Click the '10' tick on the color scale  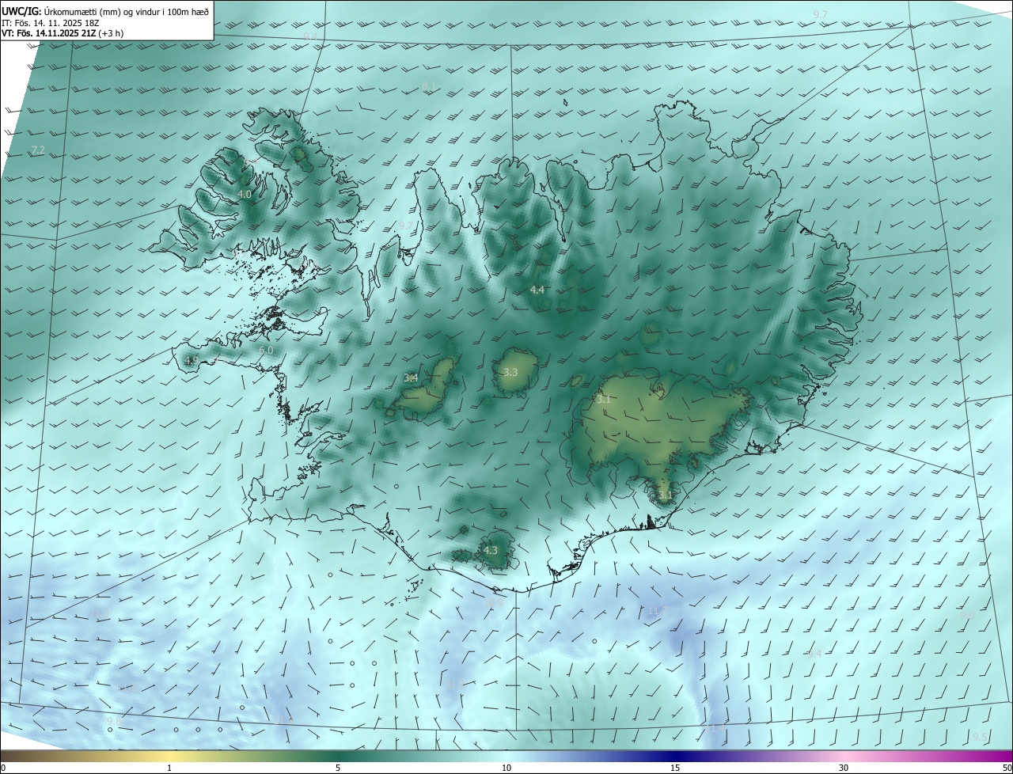click(x=506, y=768)
